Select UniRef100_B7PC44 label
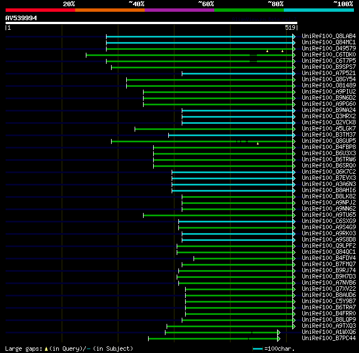 [329, 338]
